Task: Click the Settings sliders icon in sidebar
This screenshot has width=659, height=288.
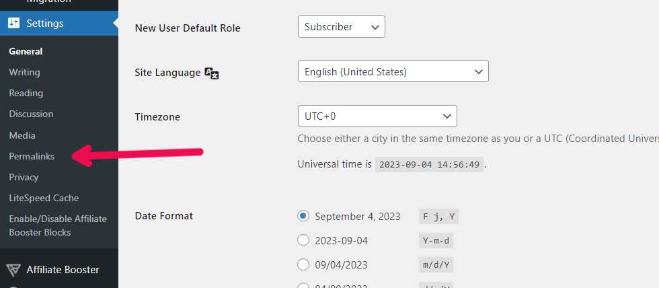Action: click(13, 24)
